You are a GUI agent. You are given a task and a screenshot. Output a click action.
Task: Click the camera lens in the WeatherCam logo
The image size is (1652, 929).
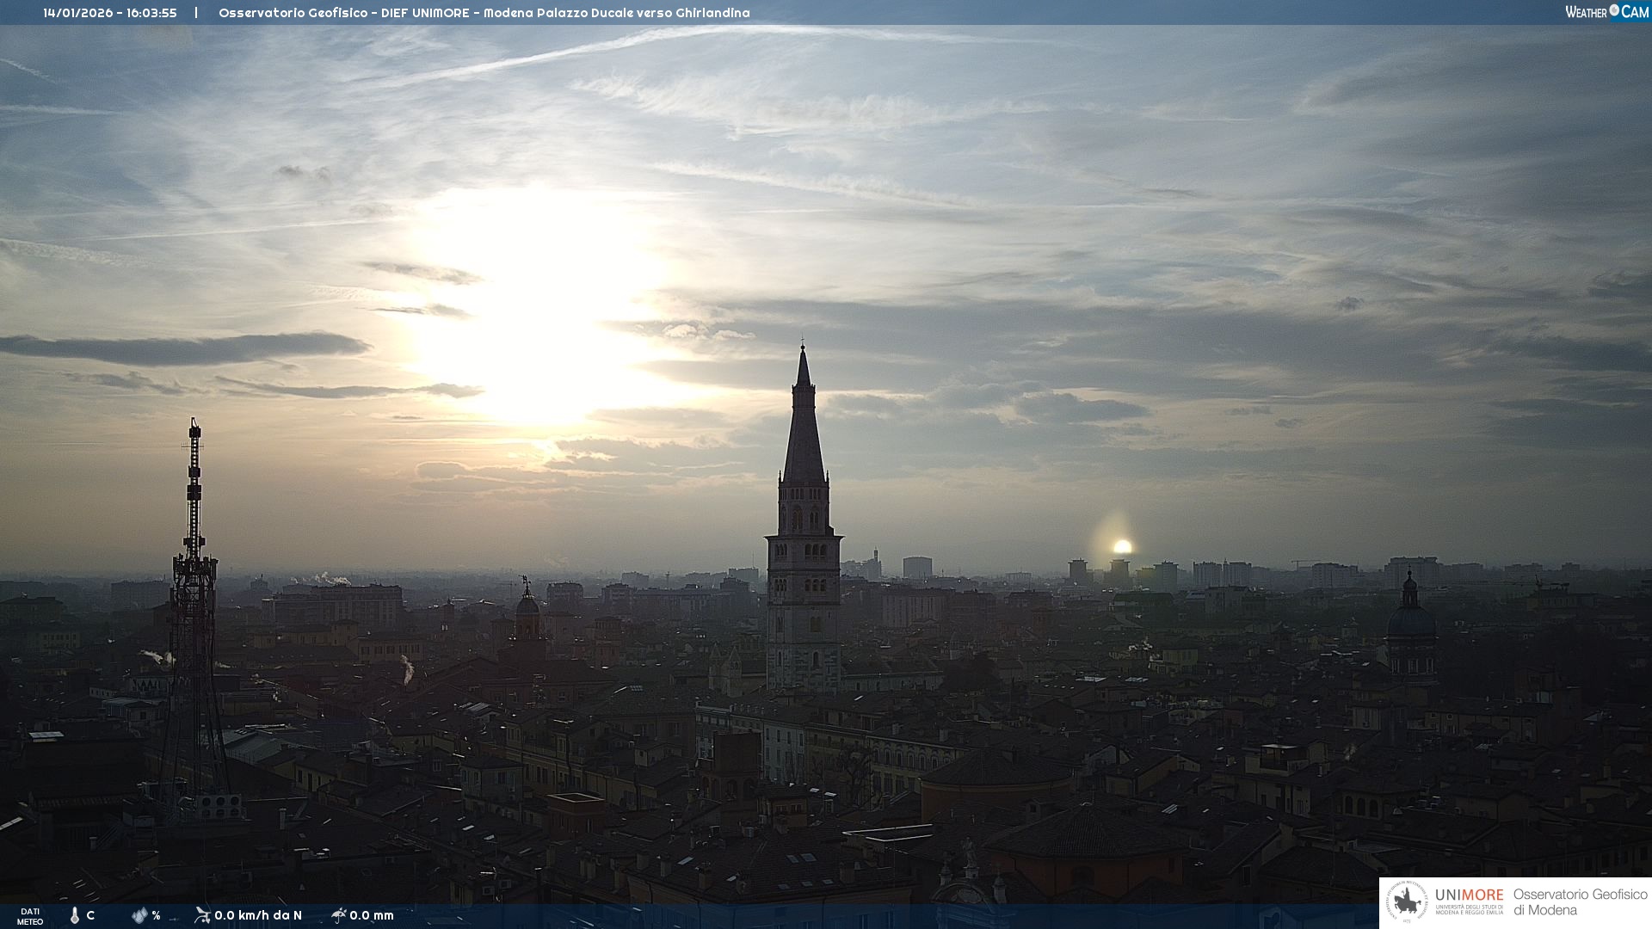pyautogui.click(x=1614, y=10)
